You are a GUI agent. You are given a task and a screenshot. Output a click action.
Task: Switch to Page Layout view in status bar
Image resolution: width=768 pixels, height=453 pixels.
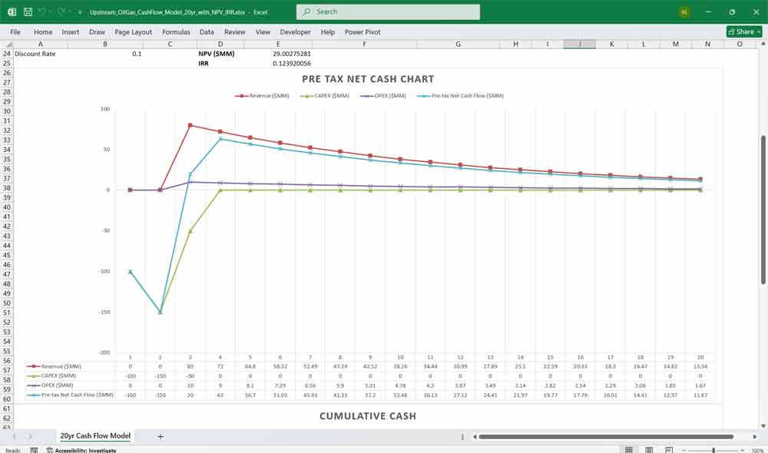pyautogui.click(x=648, y=449)
